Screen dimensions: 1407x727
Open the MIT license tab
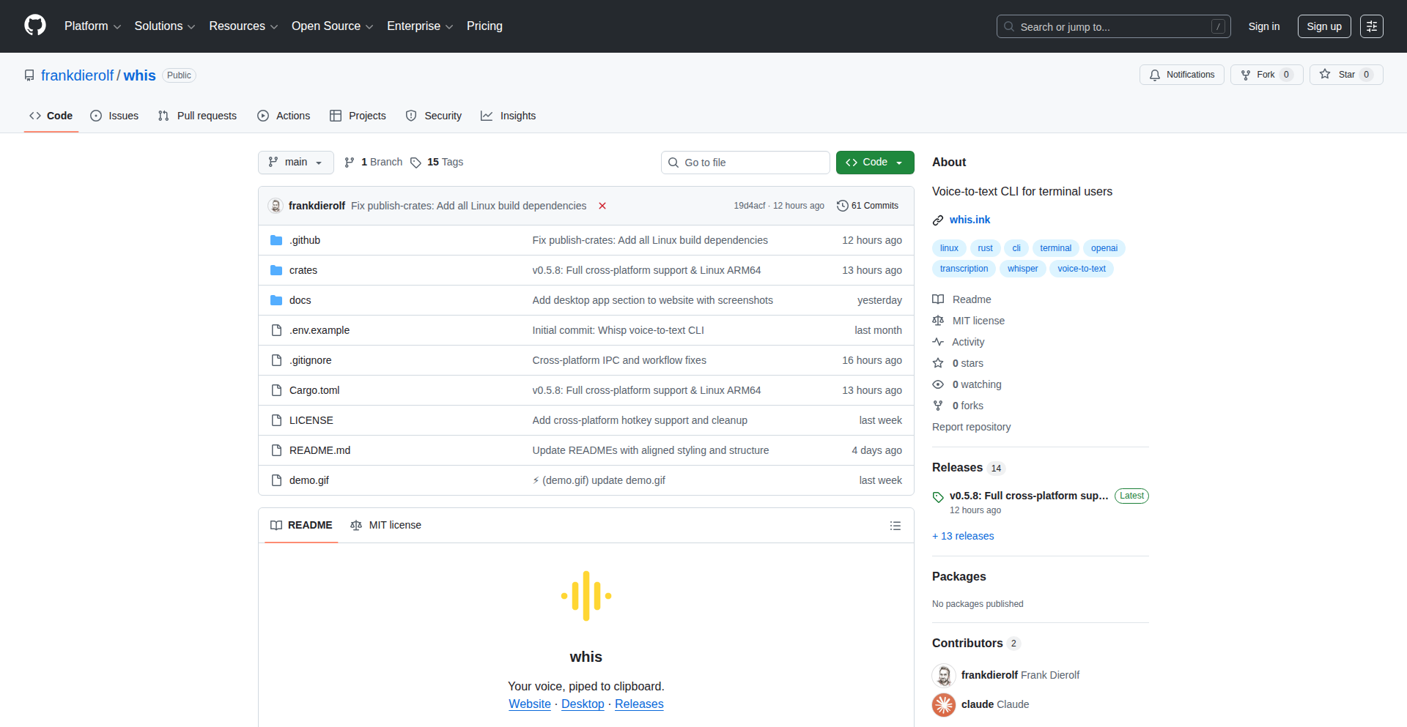click(386, 525)
